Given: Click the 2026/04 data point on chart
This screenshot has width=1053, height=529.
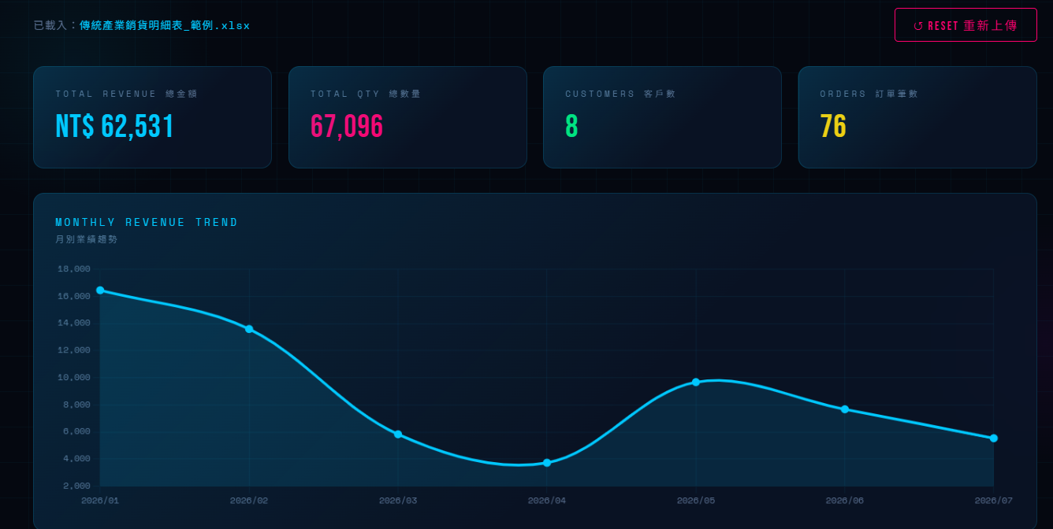Looking at the screenshot, I should tap(547, 463).
